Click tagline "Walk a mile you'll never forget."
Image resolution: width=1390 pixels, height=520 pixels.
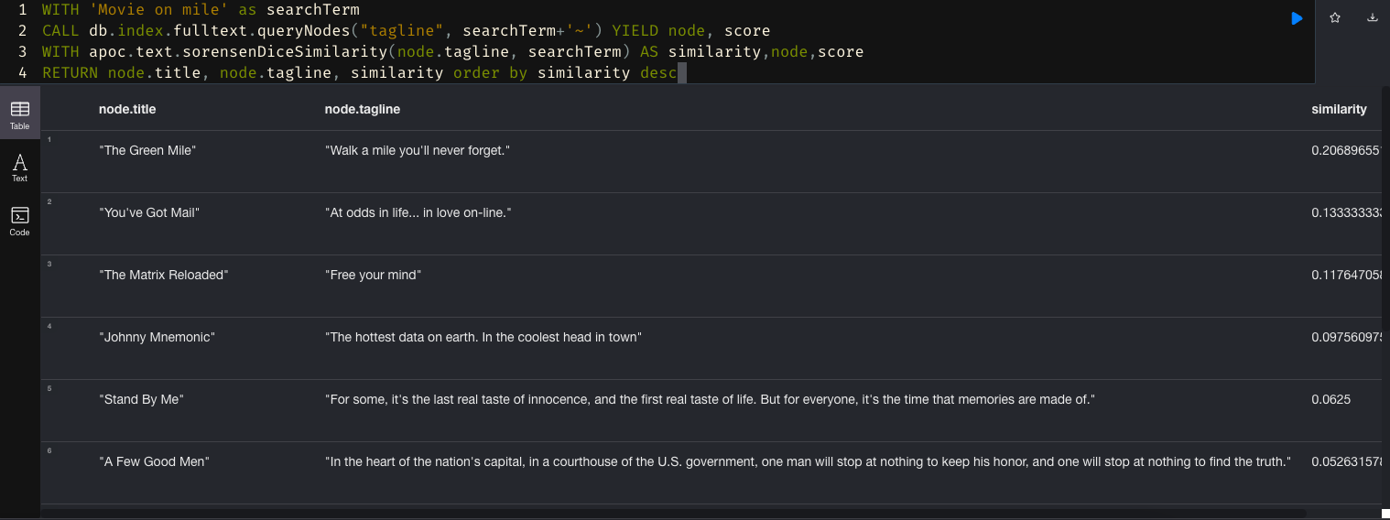(x=417, y=150)
